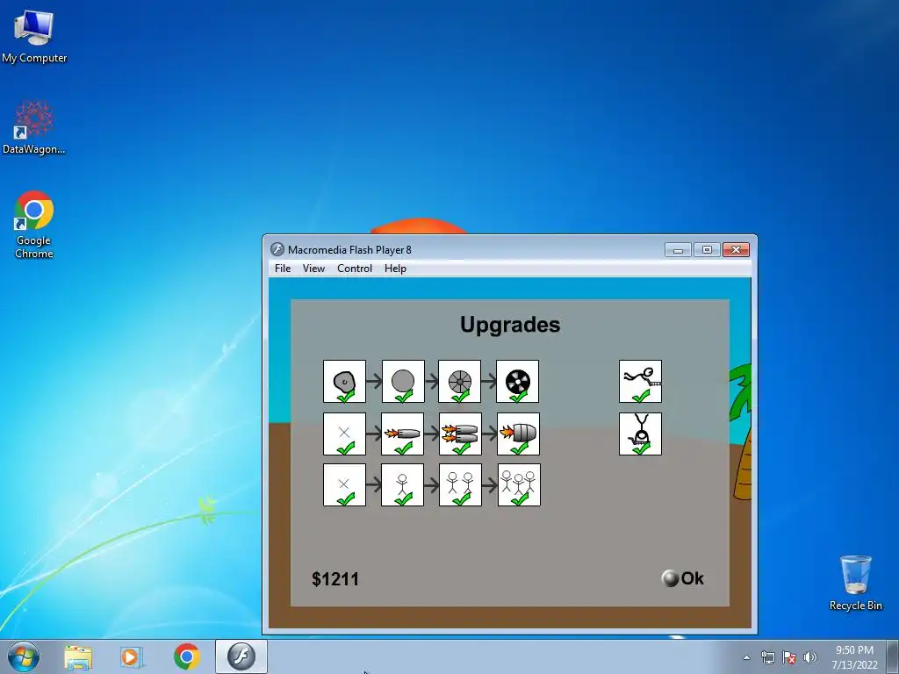Click the Show Desktop strip

point(893,657)
